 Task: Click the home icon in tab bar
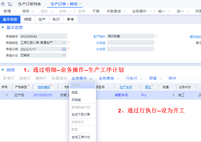(x=3, y=4)
